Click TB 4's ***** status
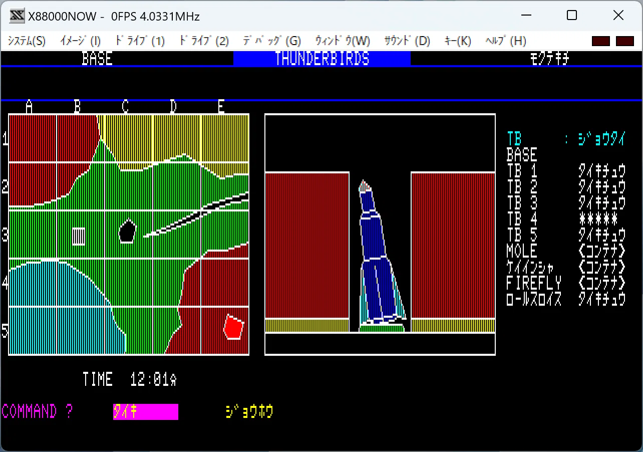 pyautogui.click(x=598, y=219)
